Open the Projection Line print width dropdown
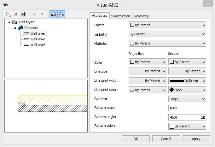 click(x=148, y=81)
